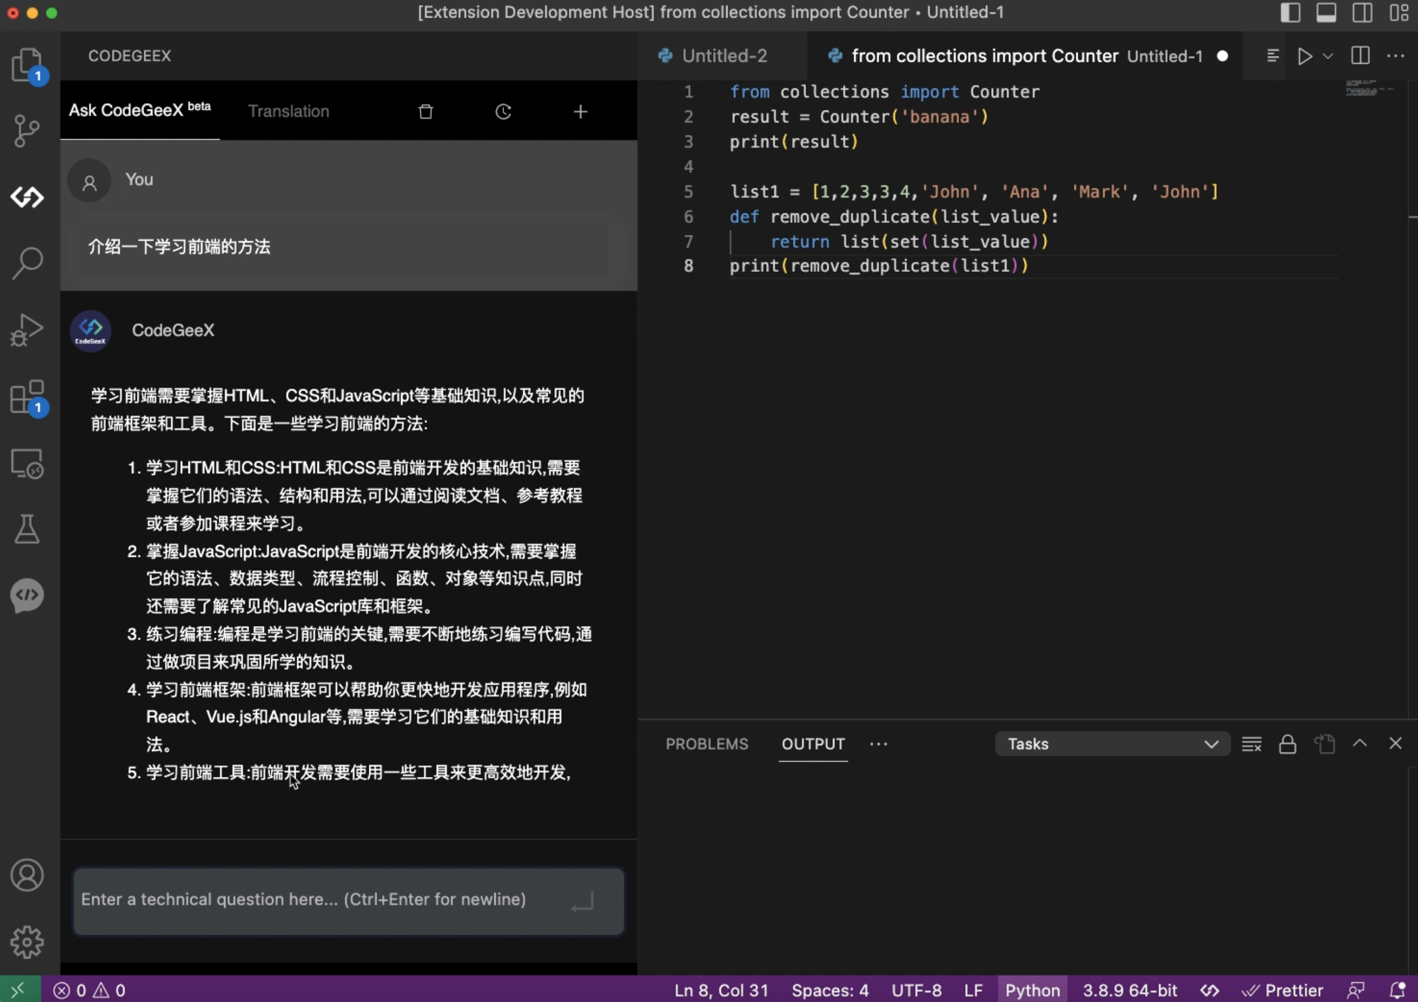Enable the pin toggle in output panel

click(1288, 744)
